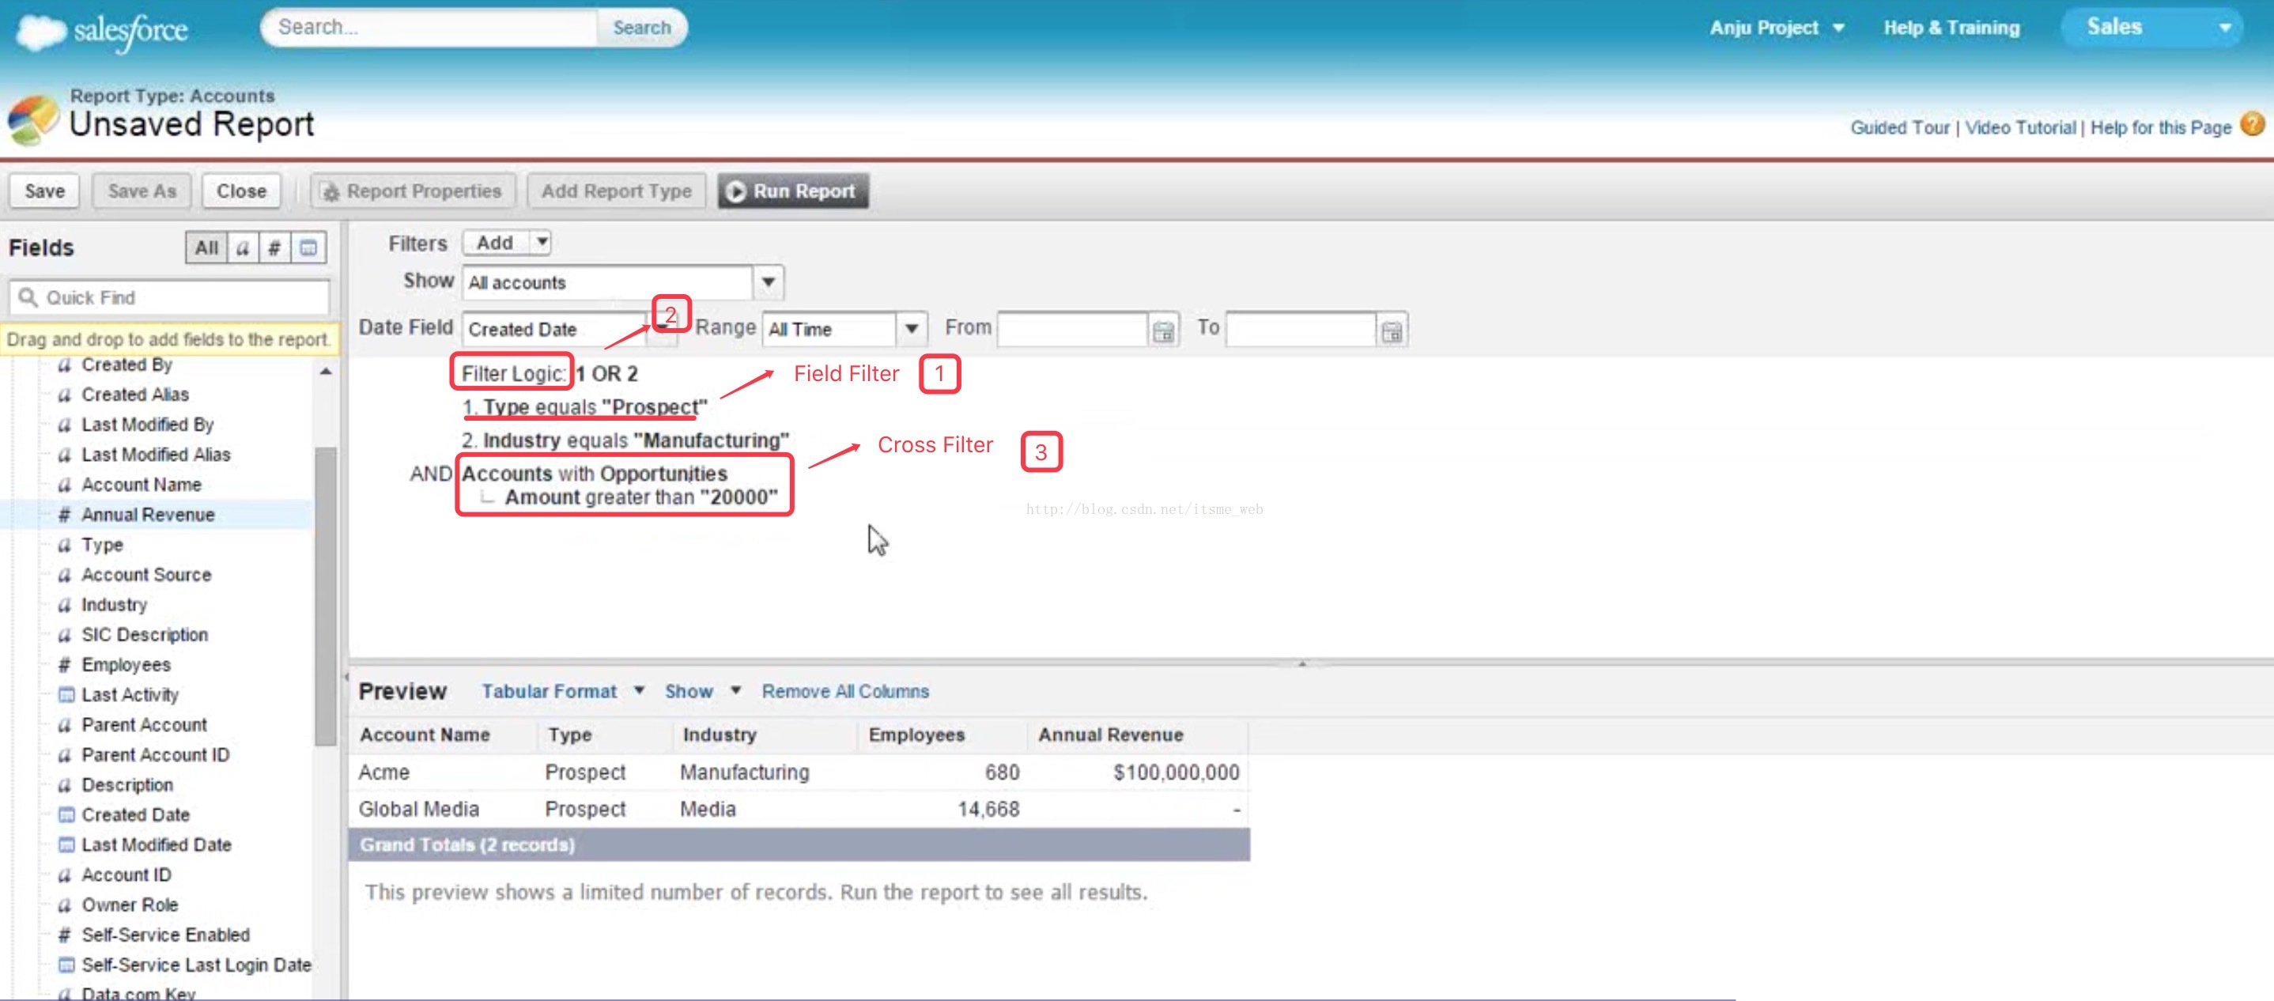The image size is (2274, 1001).
Task: Click the text fields filter icon
Action: point(243,248)
